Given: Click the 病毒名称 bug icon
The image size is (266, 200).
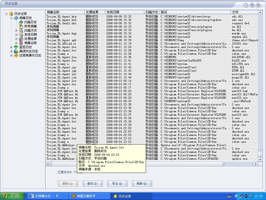Looking at the screenshot, I should coord(21,43).
